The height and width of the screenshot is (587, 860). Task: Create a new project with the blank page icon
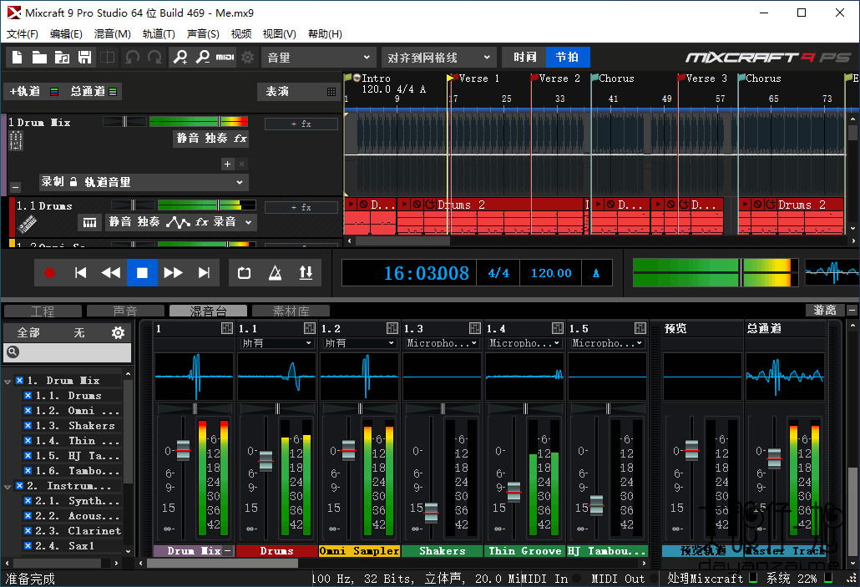[17, 57]
